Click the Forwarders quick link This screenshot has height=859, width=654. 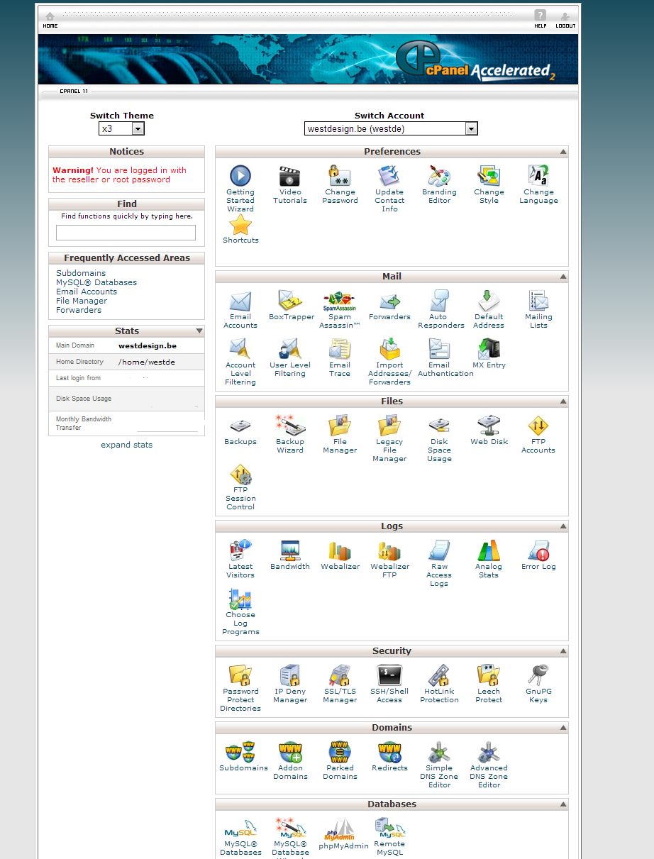point(79,310)
